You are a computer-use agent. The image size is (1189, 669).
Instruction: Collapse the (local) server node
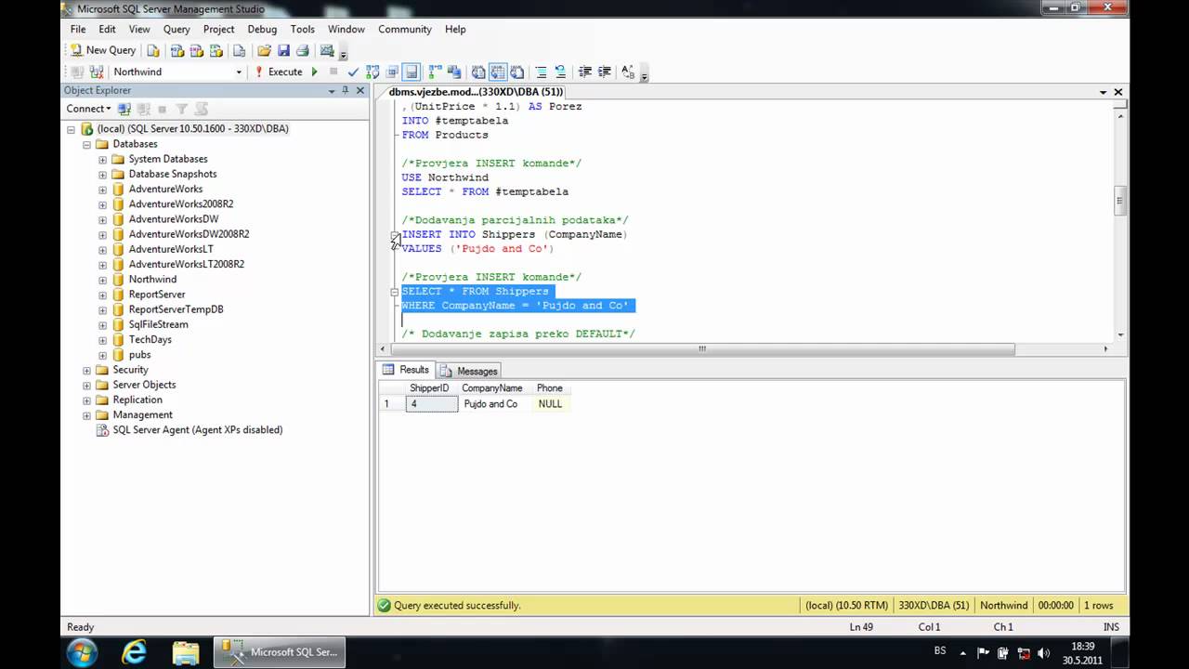71,129
